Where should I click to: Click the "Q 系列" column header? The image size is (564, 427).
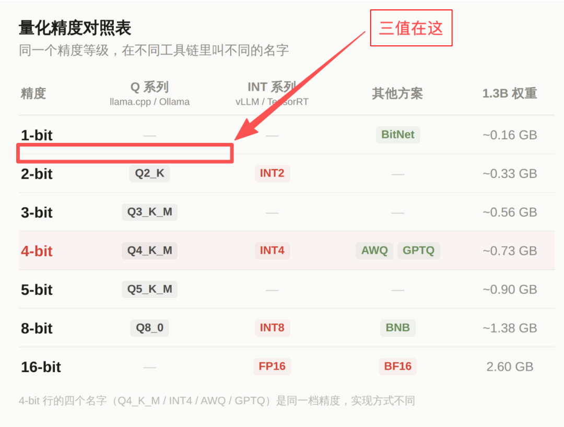[x=149, y=87]
